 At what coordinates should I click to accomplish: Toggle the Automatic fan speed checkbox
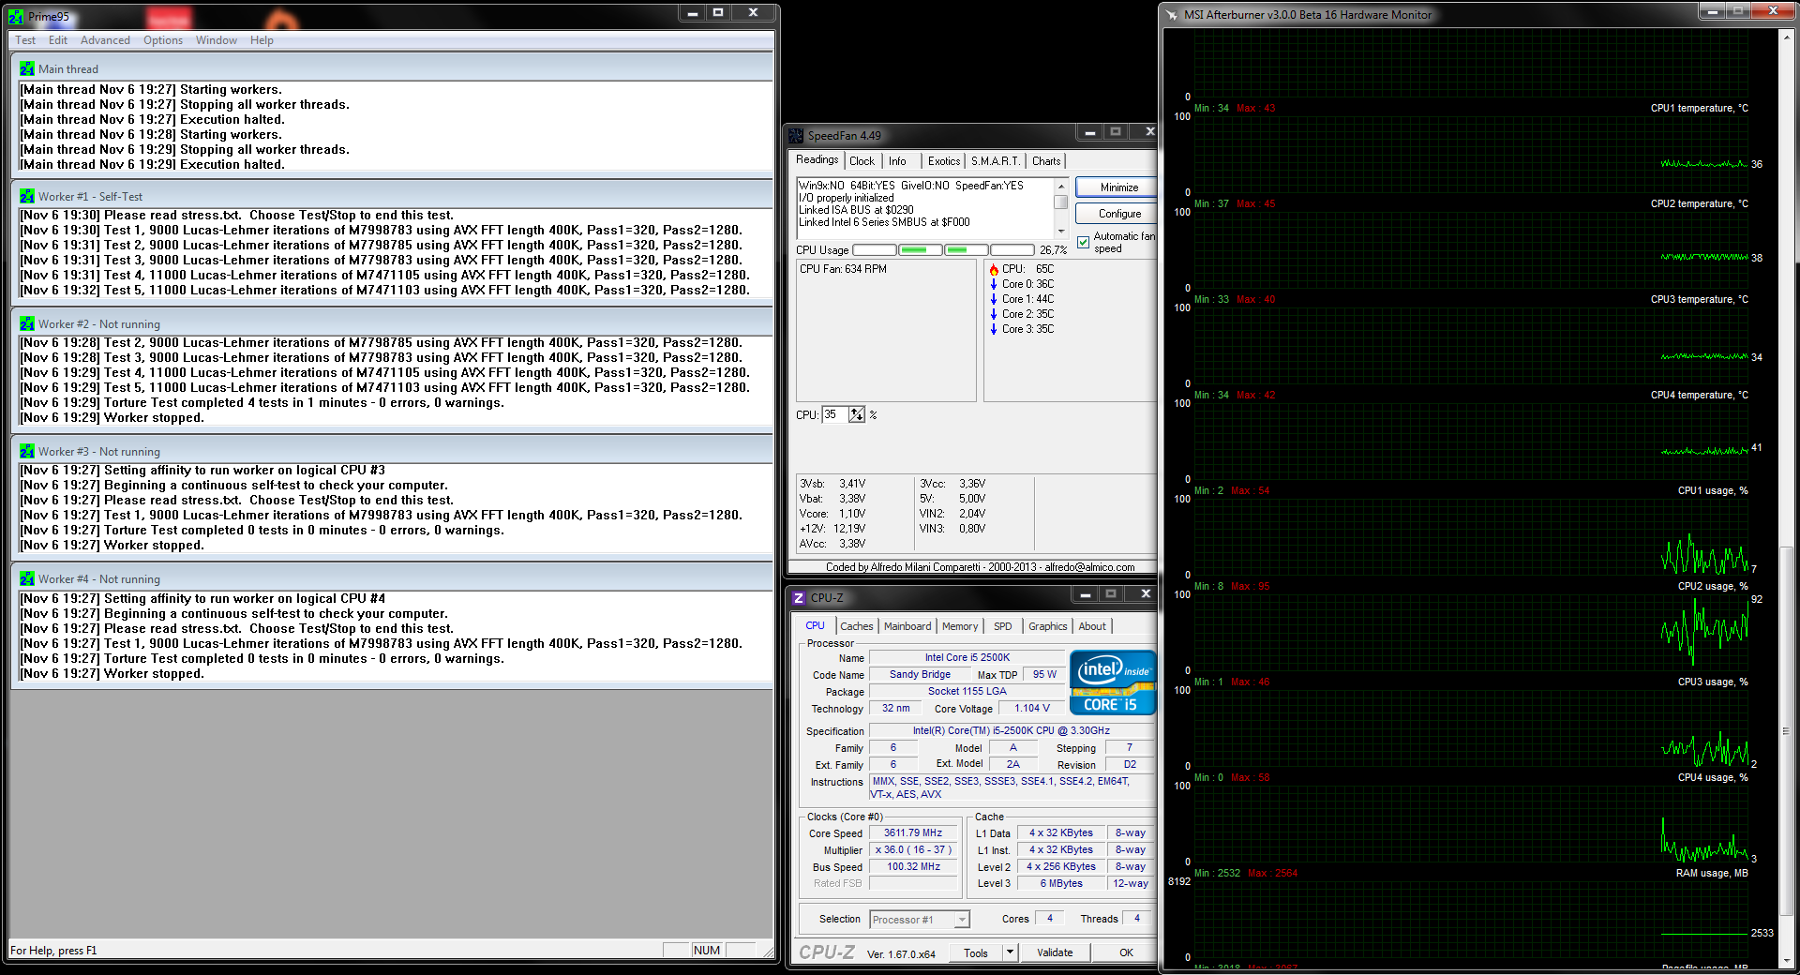pyautogui.click(x=1084, y=242)
